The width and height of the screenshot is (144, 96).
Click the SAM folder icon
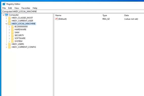coord(12,32)
